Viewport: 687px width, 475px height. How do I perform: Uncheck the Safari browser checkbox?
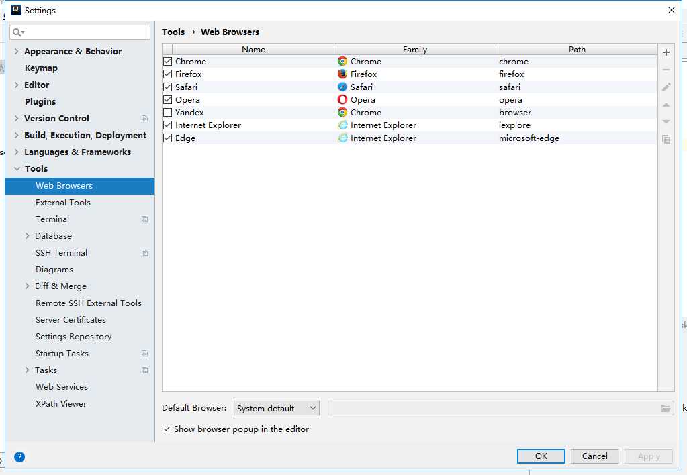pos(167,87)
